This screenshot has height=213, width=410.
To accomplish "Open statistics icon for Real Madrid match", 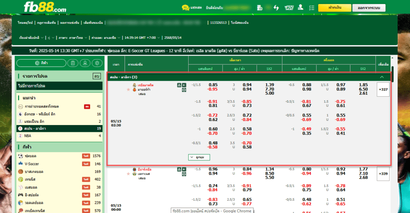I will click(x=179, y=85).
